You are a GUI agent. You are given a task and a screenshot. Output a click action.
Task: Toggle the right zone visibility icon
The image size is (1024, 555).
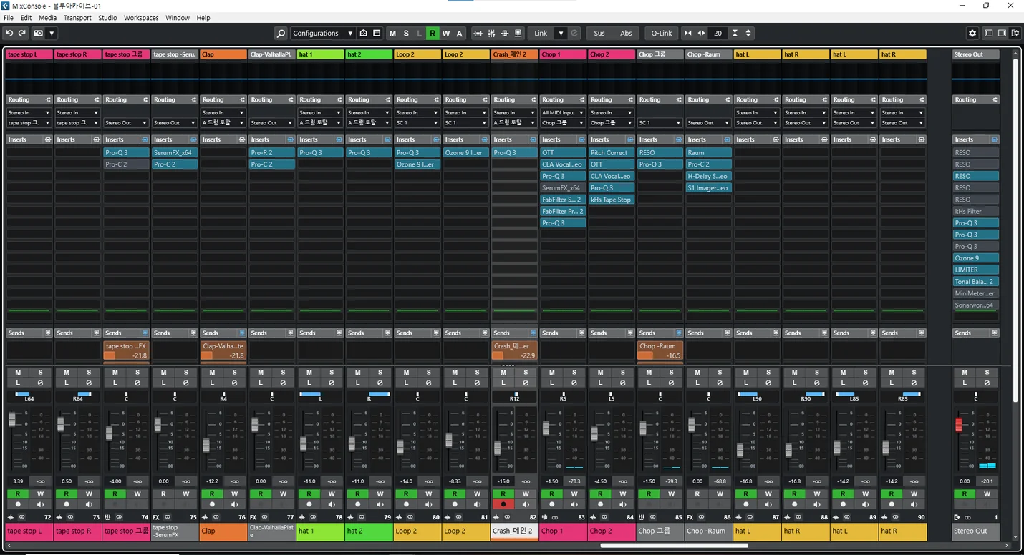point(1002,33)
